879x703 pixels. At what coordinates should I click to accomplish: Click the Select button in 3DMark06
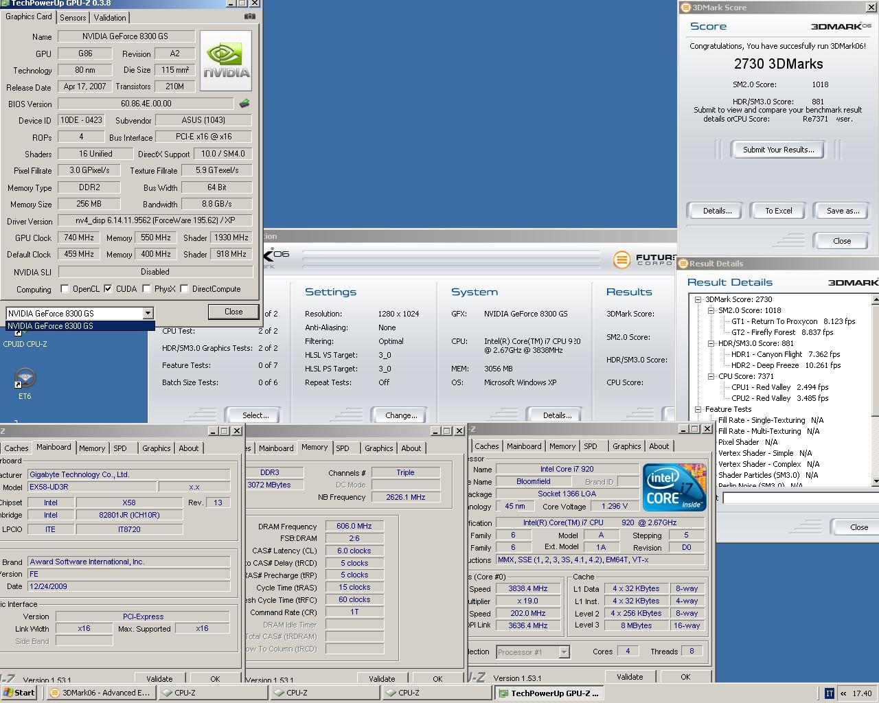pos(255,415)
